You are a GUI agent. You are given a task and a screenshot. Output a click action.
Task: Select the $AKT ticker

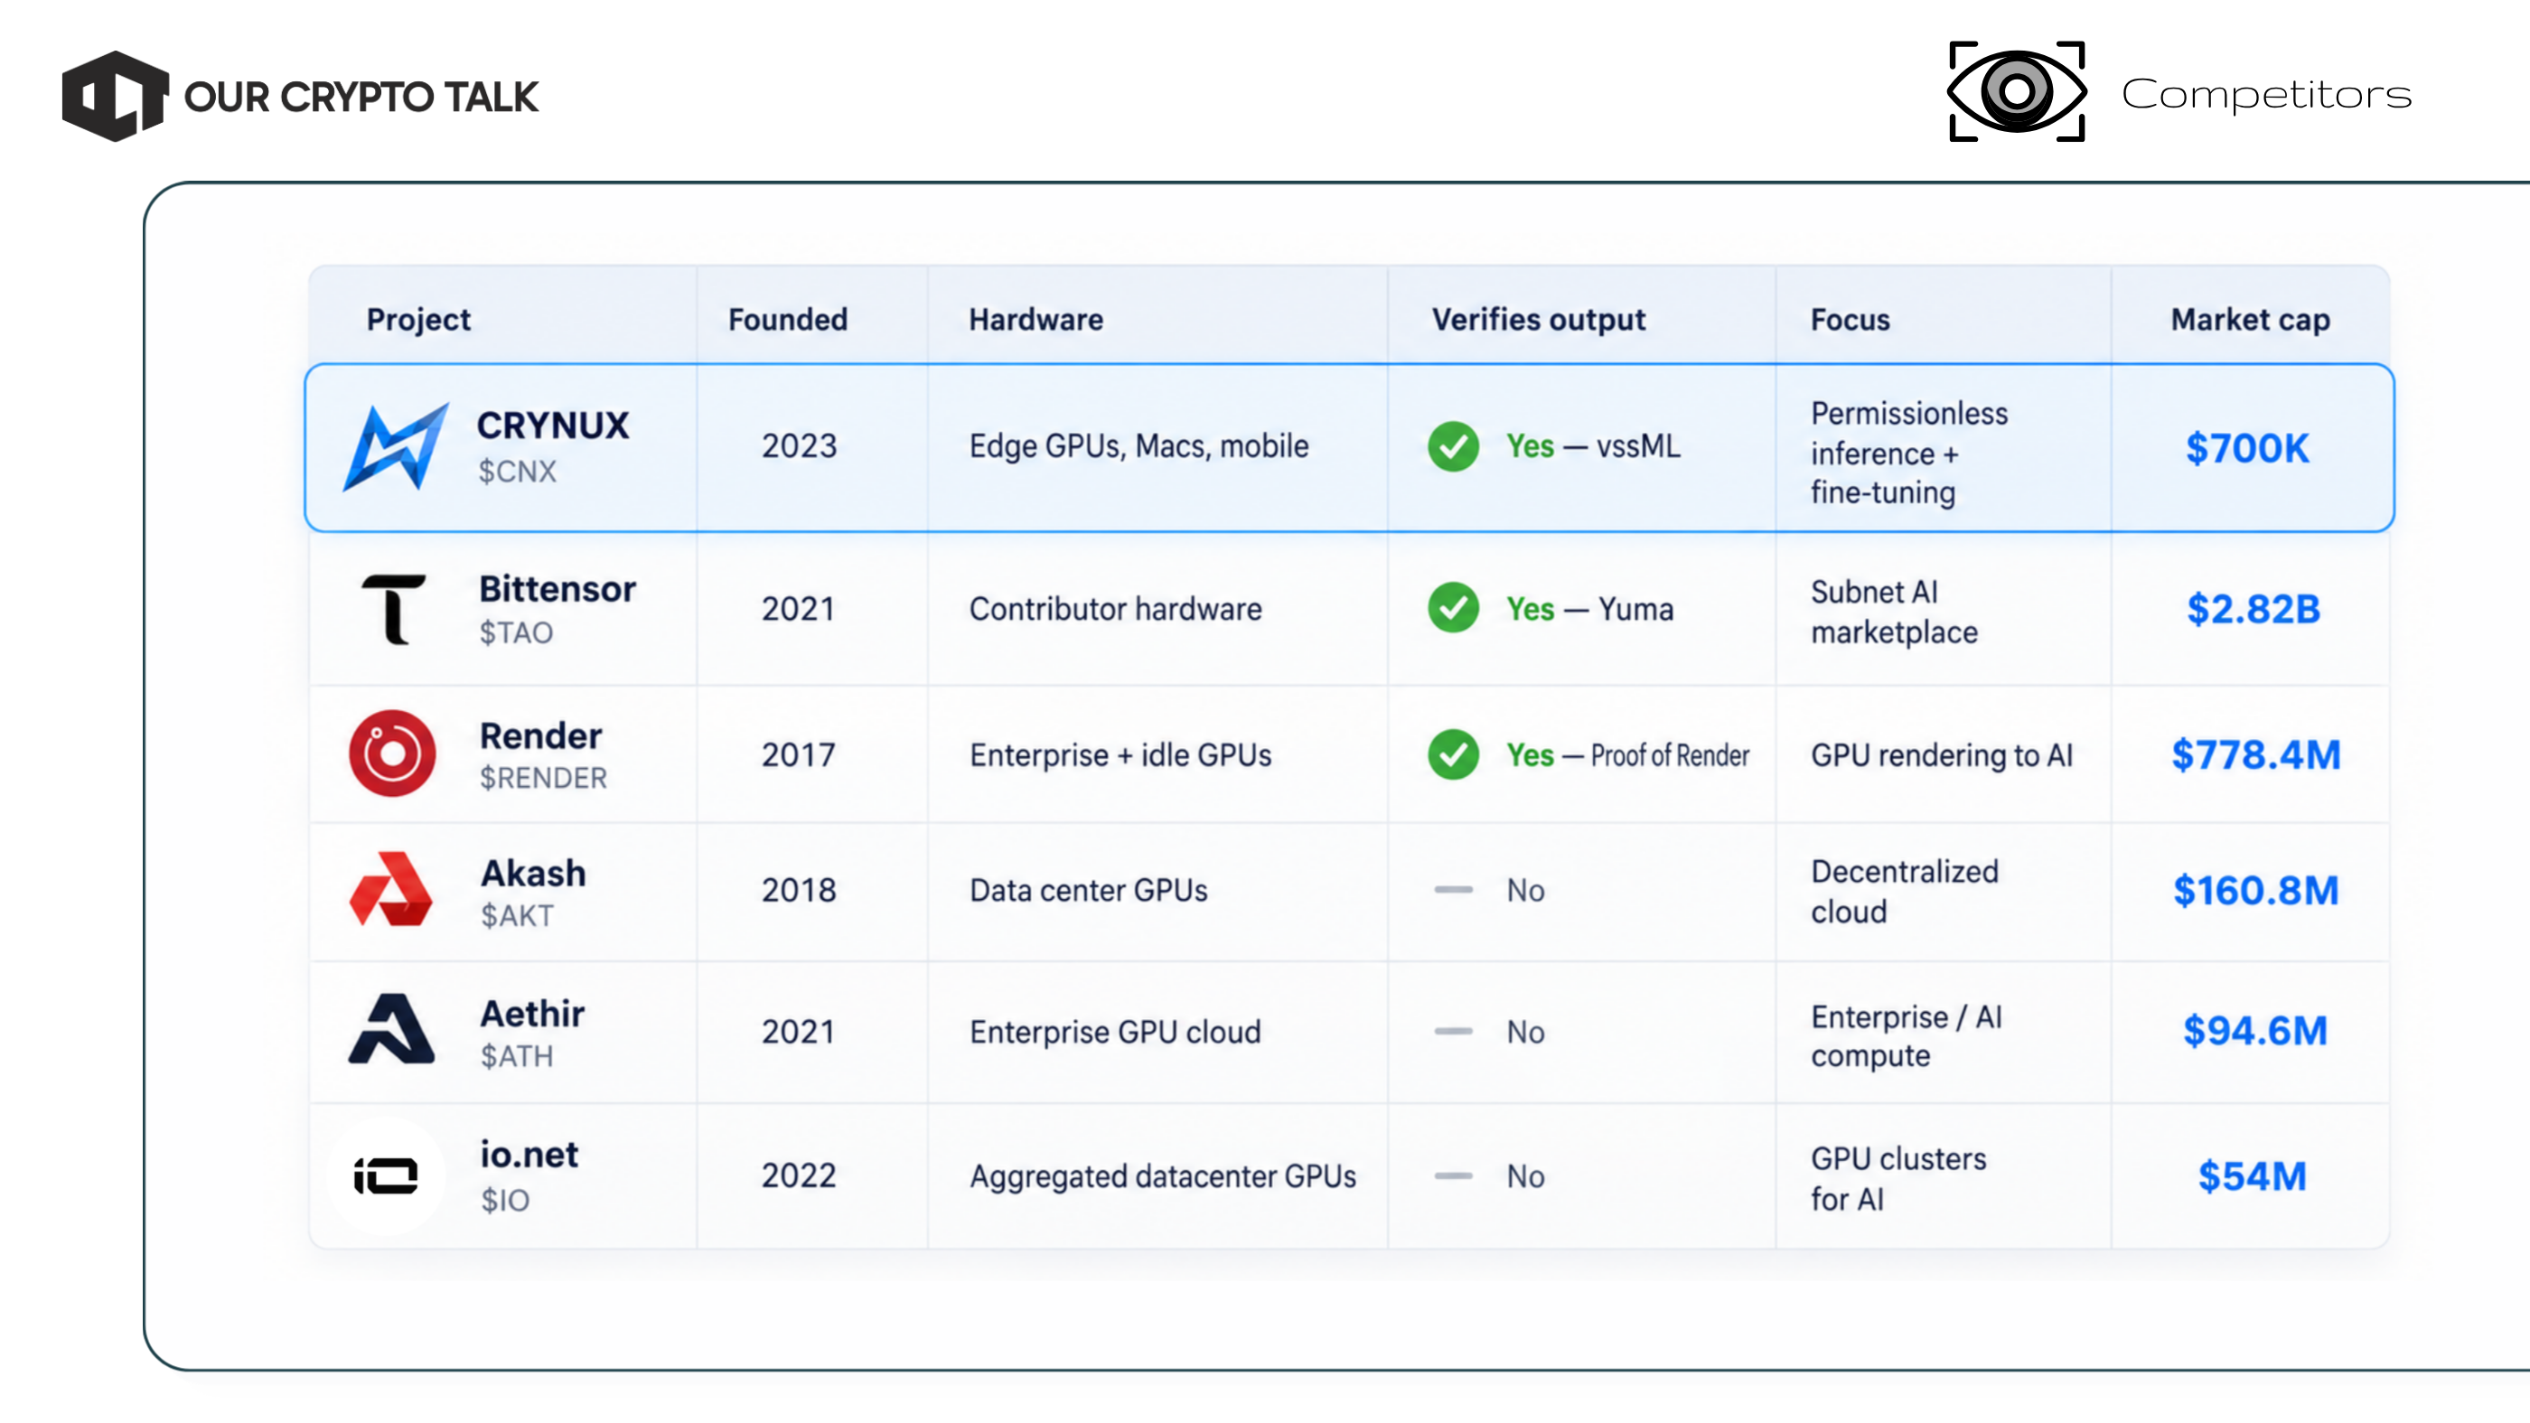tap(518, 915)
